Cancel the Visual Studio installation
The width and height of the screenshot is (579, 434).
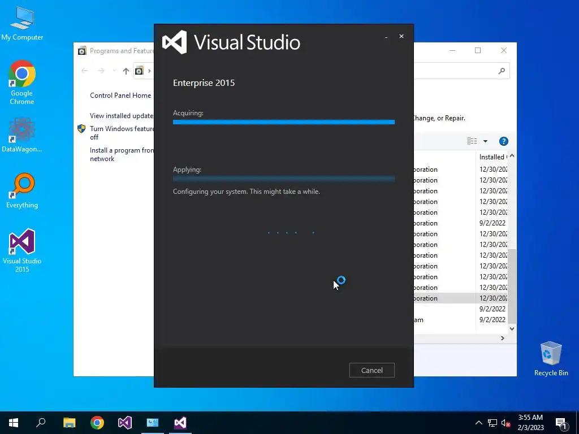coord(371,370)
